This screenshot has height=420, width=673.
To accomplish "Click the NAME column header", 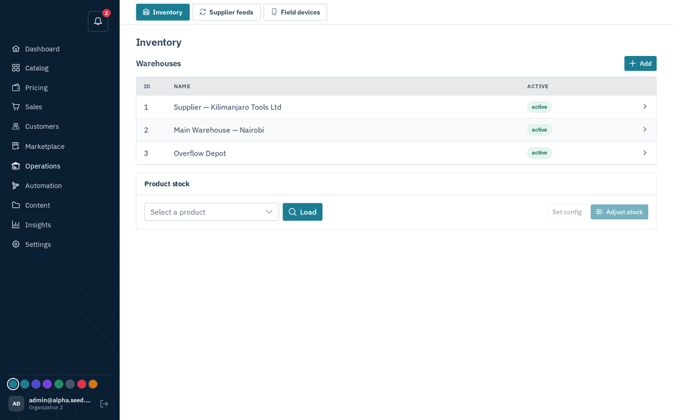I will tap(182, 86).
